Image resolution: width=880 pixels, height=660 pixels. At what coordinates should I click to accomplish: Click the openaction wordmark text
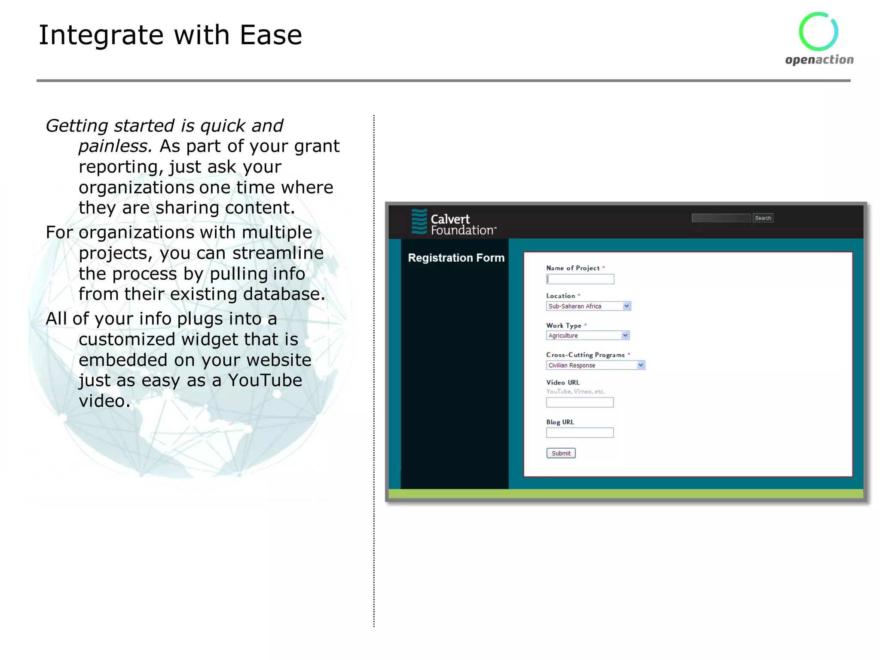tap(819, 60)
